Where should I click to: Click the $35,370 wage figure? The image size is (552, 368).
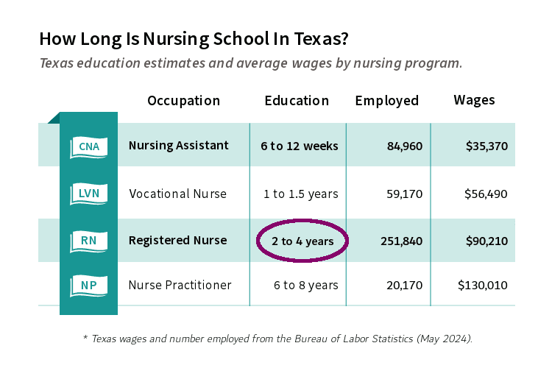pyautogui.click(x=486, y=146)
